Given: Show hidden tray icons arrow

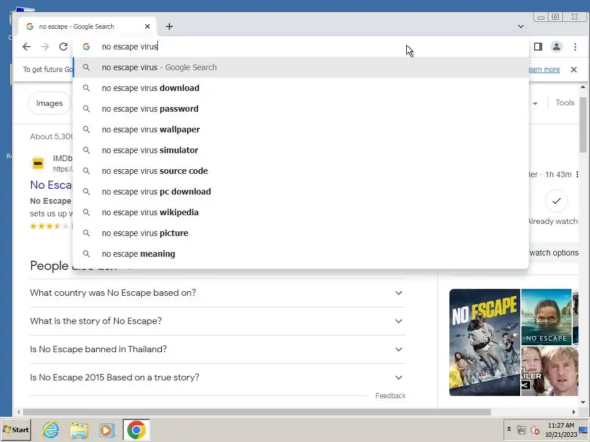Looking at the screenshot, I should tap(509, 429).
